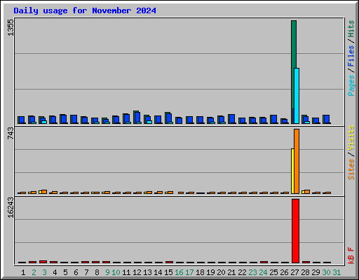The height and width of the screenshot is (280, 359).
Task: Click day label 5 on the axis
Action: tap(65, 272)
